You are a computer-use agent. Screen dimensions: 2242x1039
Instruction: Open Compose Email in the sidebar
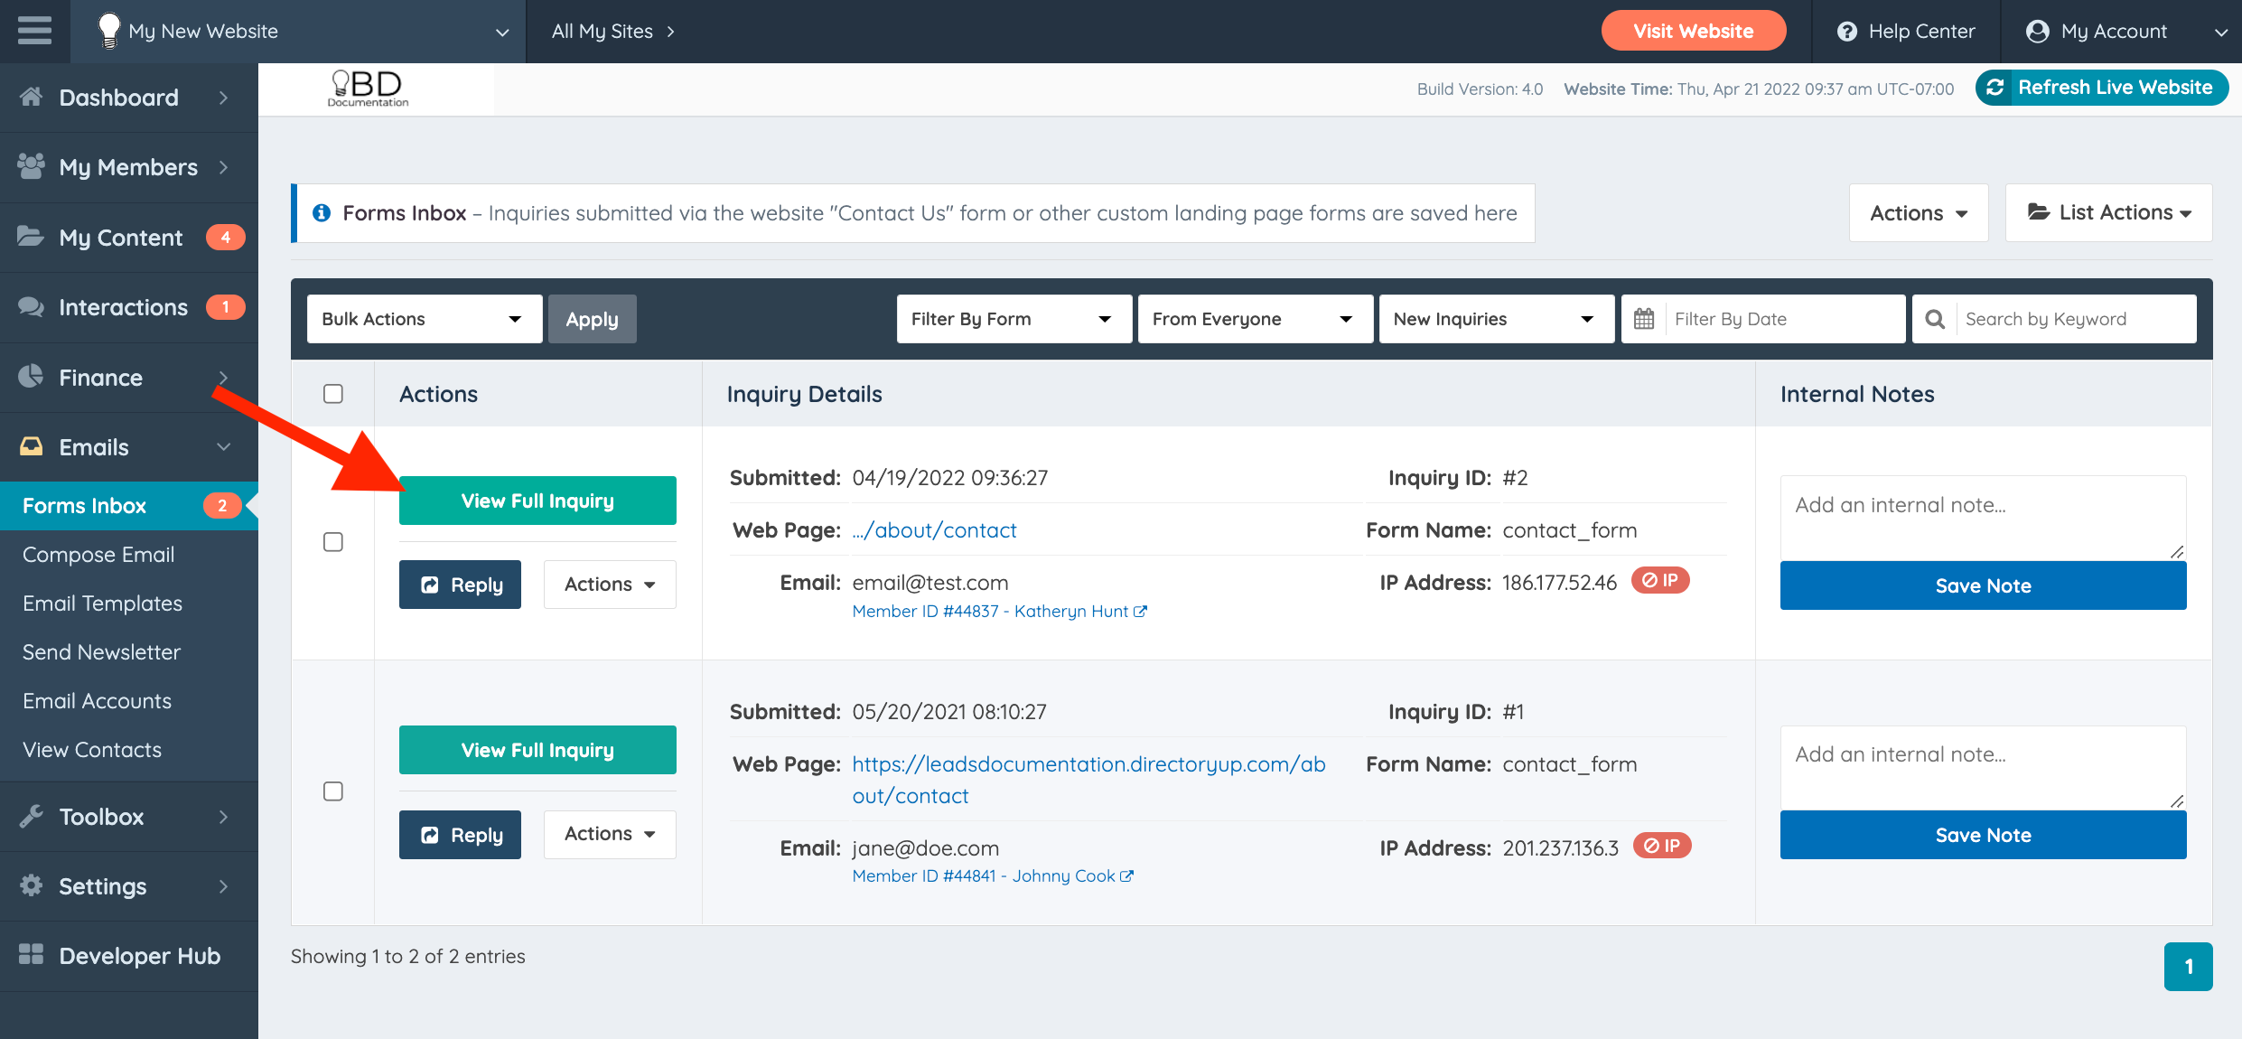tap(98, 555)
